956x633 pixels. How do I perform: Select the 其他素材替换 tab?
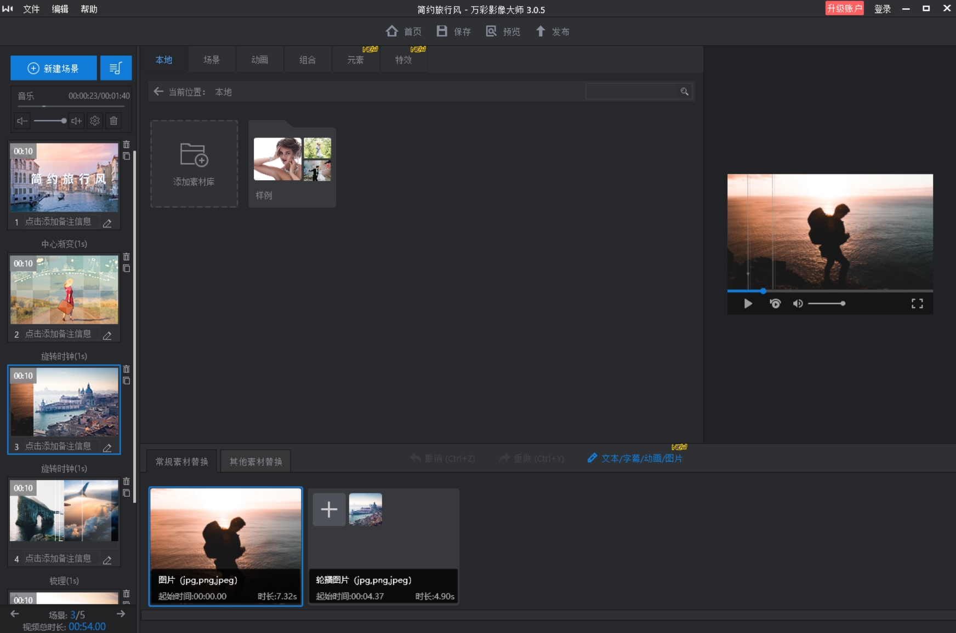(x=256, y=462)
